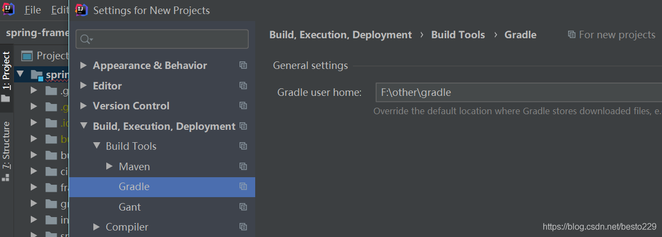662x237 pixels.
Task: Click the copy icon beside Version Control
Action: [243, 106]
